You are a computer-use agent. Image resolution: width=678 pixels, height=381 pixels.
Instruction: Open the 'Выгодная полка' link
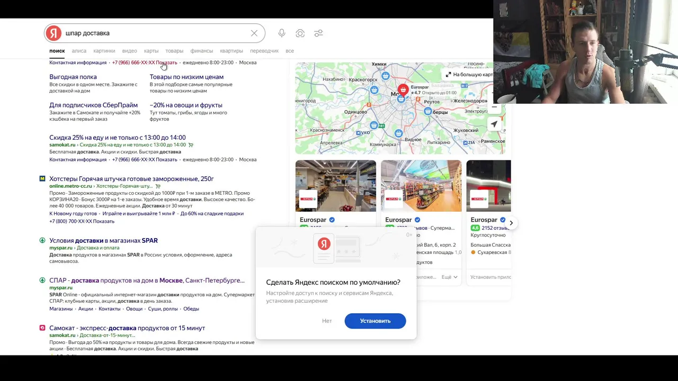pos(73,77)
